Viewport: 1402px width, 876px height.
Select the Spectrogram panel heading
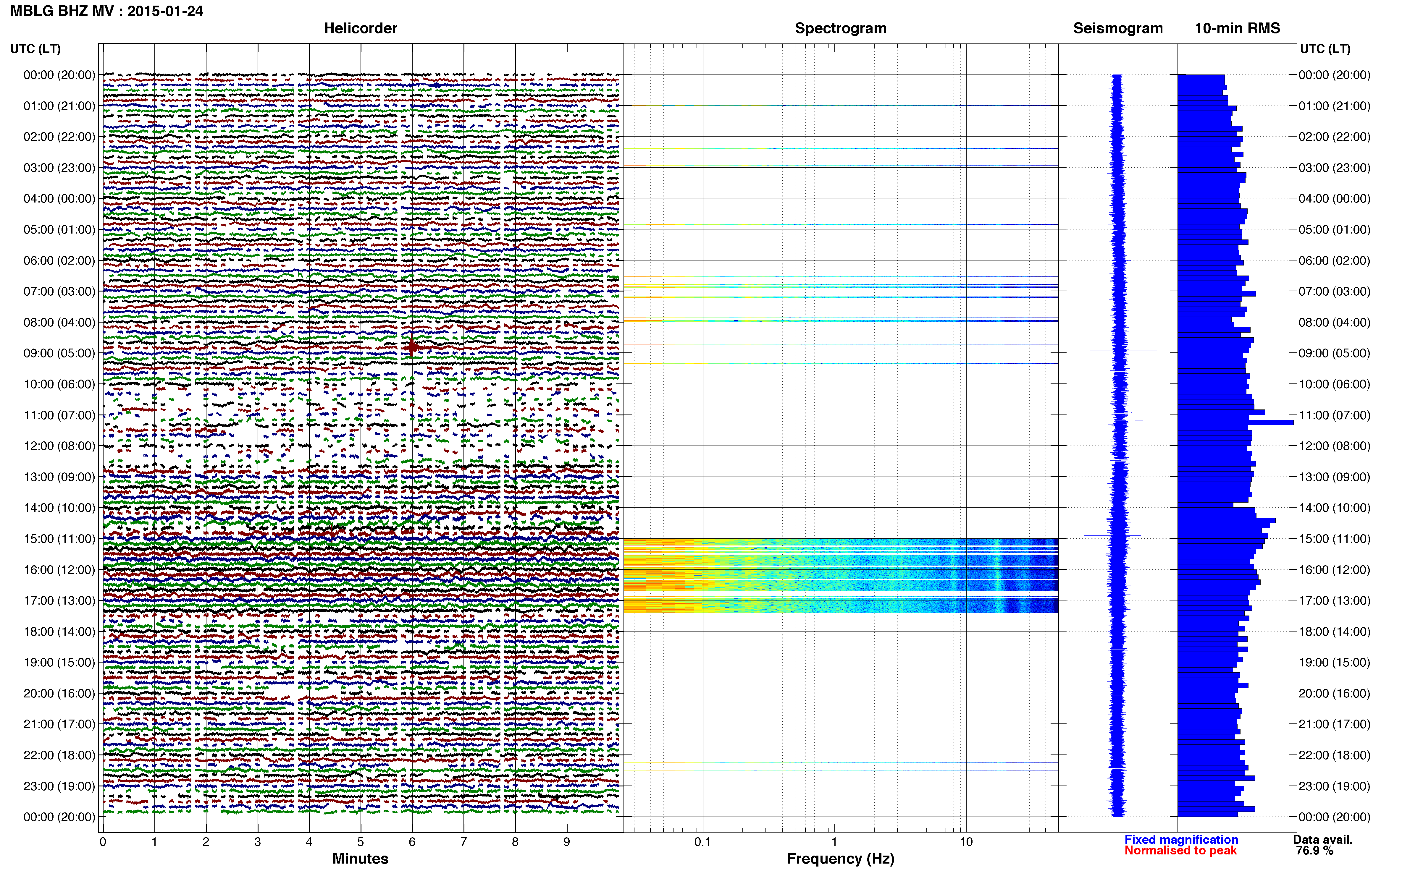tap(840, 28)
